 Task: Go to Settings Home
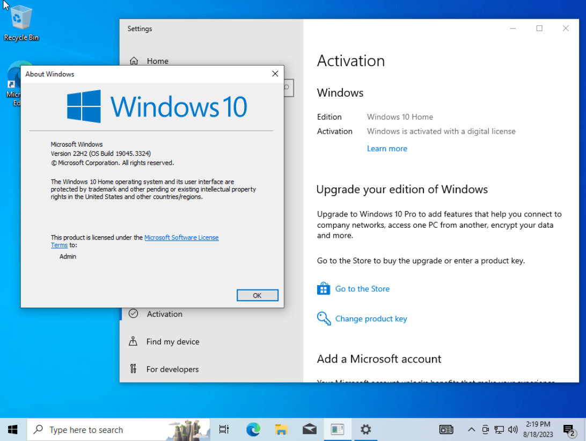157,61
